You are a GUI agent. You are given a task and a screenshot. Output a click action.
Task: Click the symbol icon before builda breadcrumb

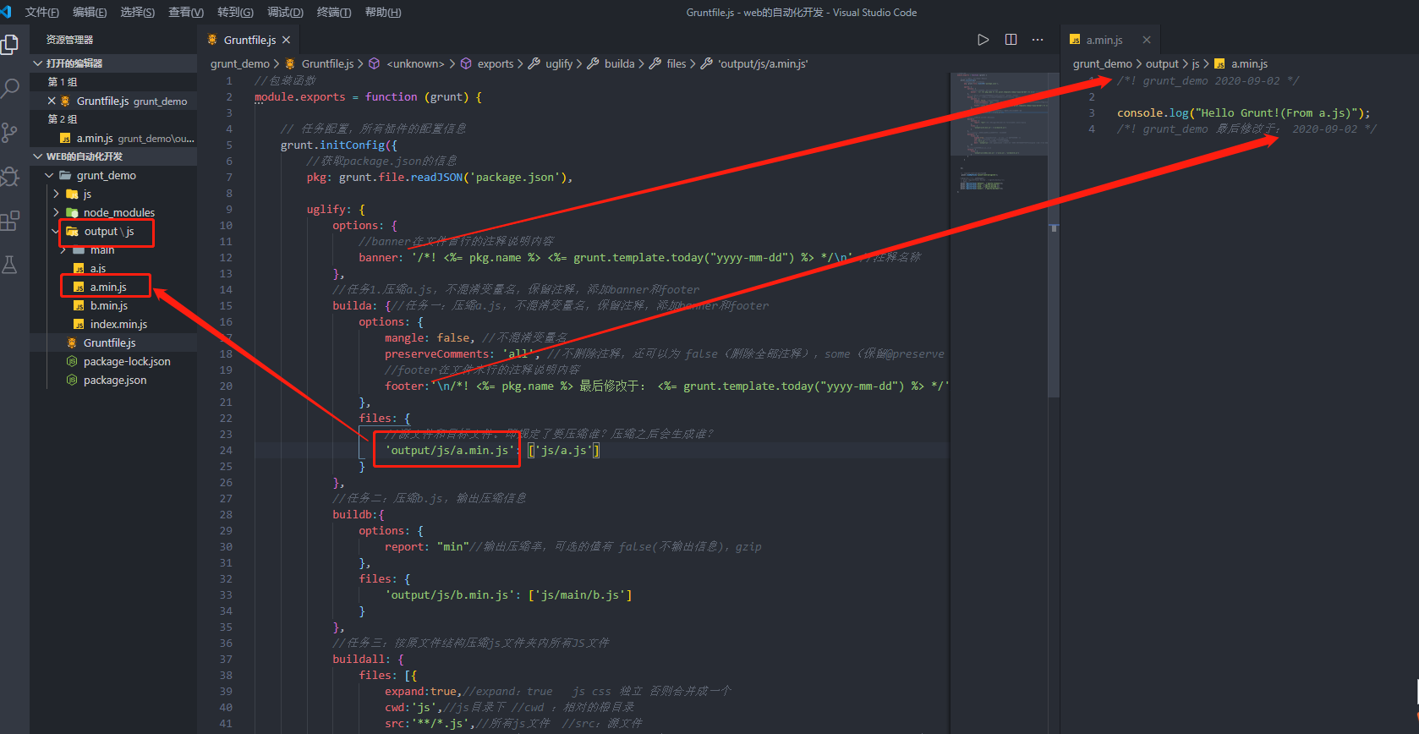click(x=594, y=63)
